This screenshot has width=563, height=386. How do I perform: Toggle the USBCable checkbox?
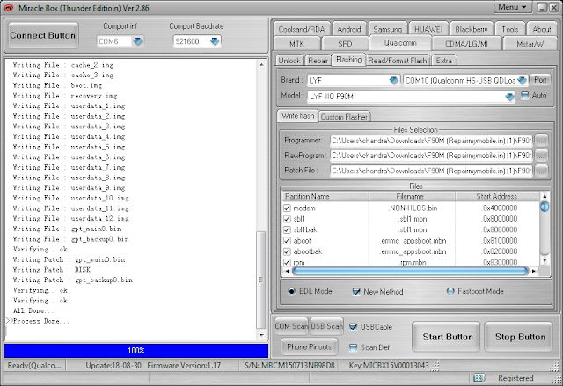click(354, 327)
